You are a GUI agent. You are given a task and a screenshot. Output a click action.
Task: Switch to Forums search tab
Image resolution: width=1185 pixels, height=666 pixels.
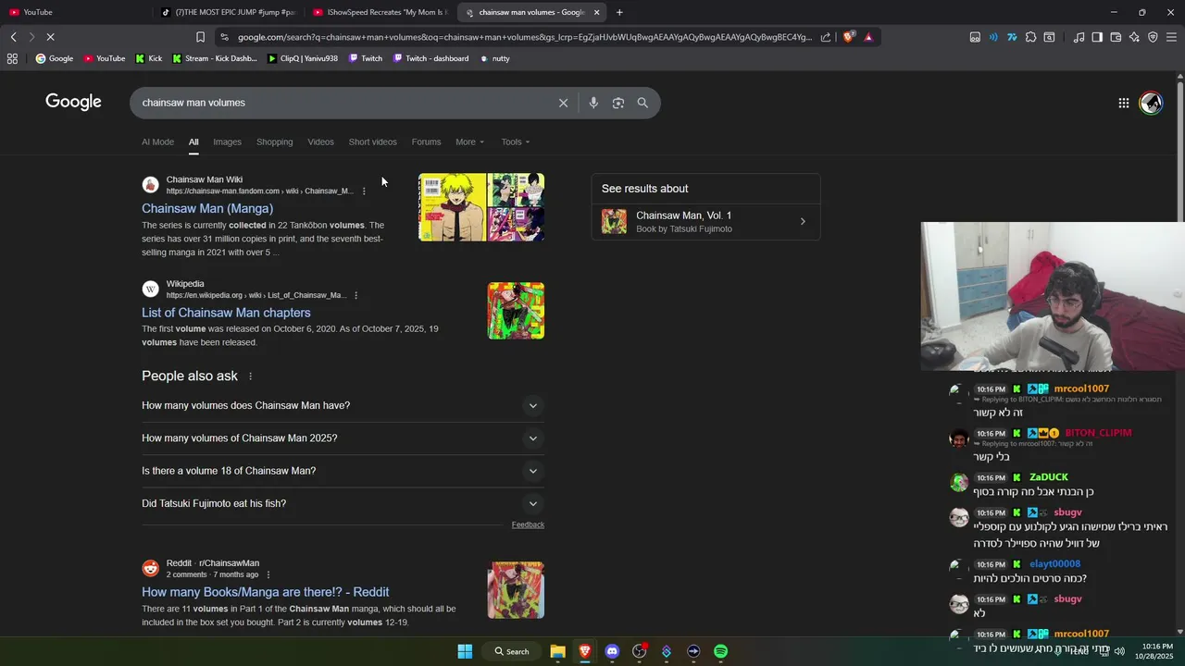pos(426,142)
